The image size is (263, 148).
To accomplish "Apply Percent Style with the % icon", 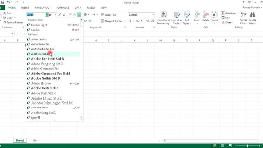I will click(x=137, y=21).
